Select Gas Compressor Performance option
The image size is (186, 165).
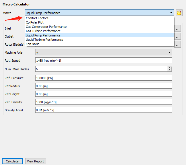(46, 27)
